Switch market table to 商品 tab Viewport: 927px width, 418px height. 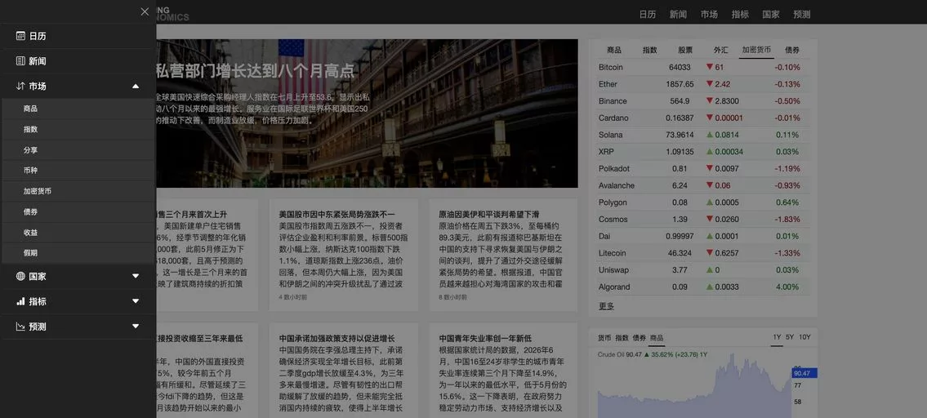coord(614,51)
